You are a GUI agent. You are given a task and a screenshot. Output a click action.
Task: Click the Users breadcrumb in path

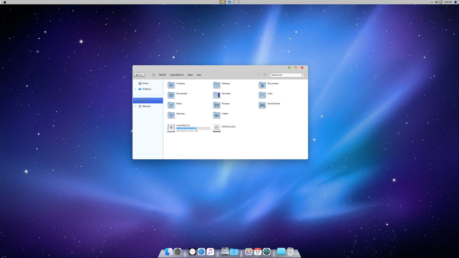pyautogui.click(x=190, y=75)
